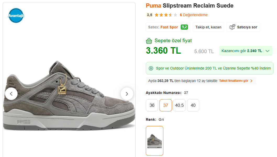The width and height of the screenshot is (277, 157).
Task: Click the main grey sneaker image
Action: pyautogui.click(x=69, y=96)
